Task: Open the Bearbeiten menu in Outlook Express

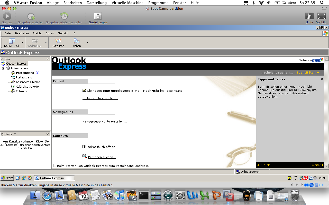Action: coord(22,33)
